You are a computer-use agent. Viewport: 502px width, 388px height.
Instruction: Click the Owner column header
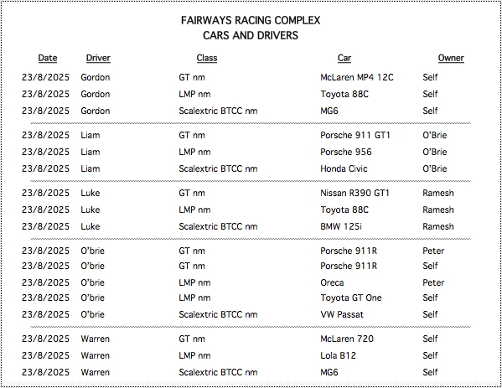coord(451,58)
